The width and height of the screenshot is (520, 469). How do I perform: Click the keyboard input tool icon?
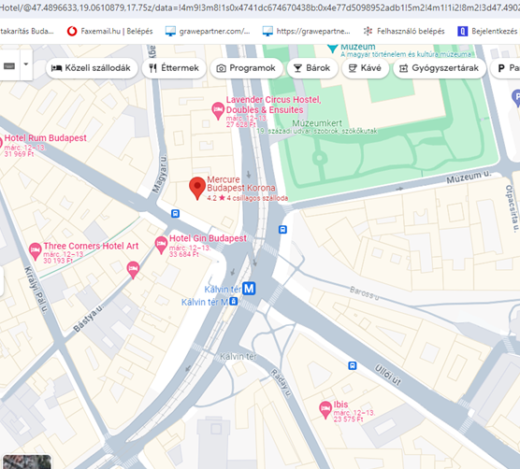9,66
